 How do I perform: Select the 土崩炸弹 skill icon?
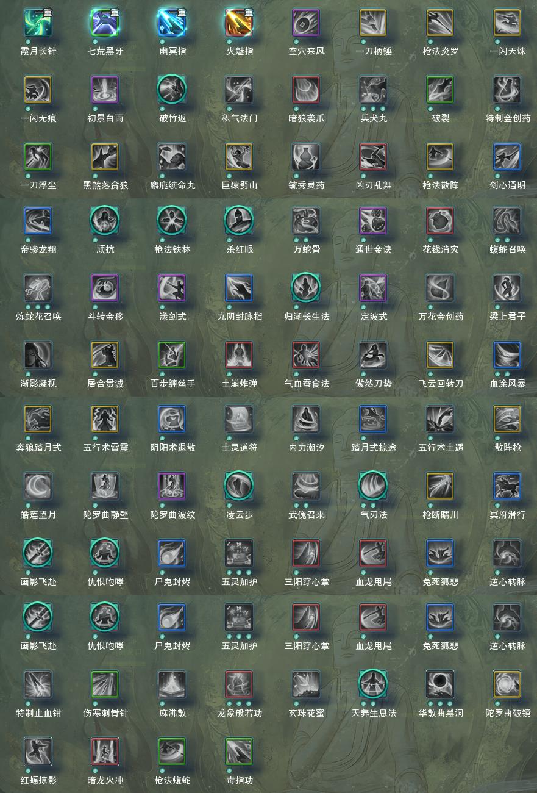point(239,355)
